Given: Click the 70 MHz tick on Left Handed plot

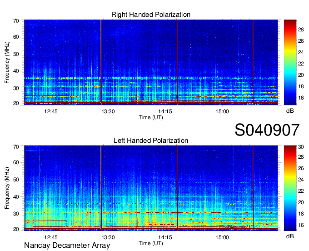Looking at the screenshot, I should [x=16, y=147].
